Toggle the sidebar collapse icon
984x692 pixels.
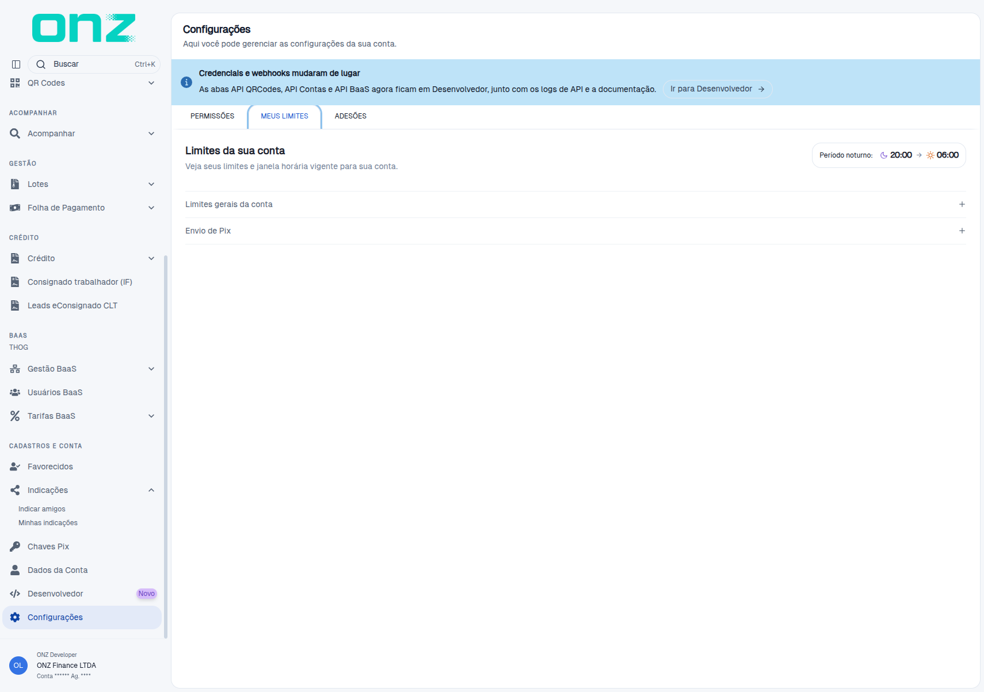(16, 64)
